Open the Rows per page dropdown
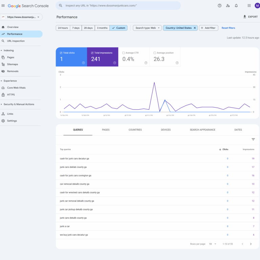 (213, 244)
